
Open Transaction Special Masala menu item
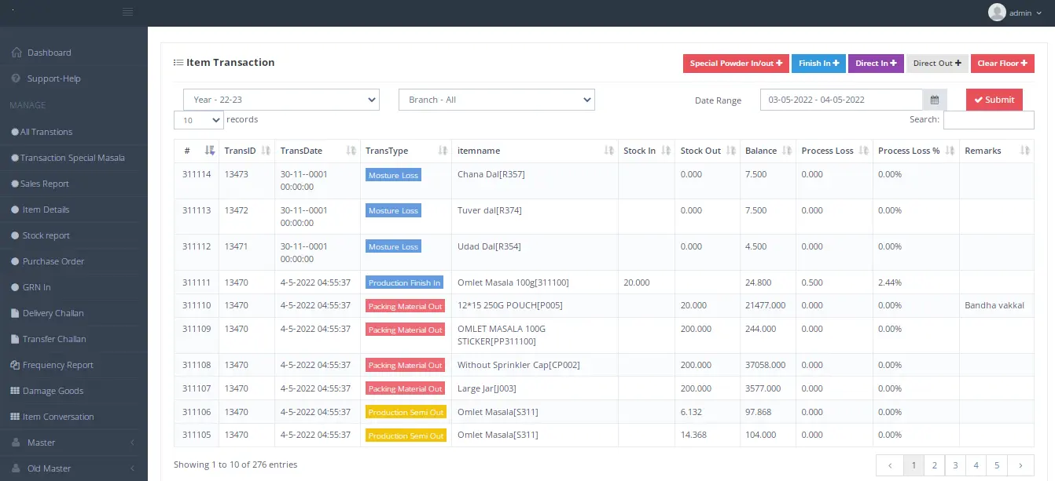click(74, 158)
